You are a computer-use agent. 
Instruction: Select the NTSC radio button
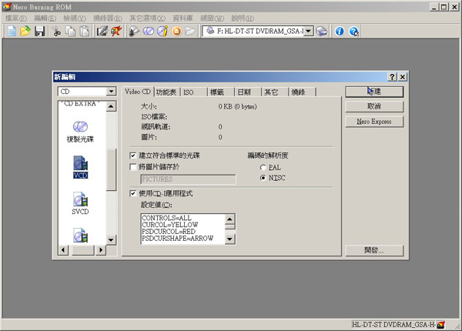pyautogui.click(x=263, y=178)
